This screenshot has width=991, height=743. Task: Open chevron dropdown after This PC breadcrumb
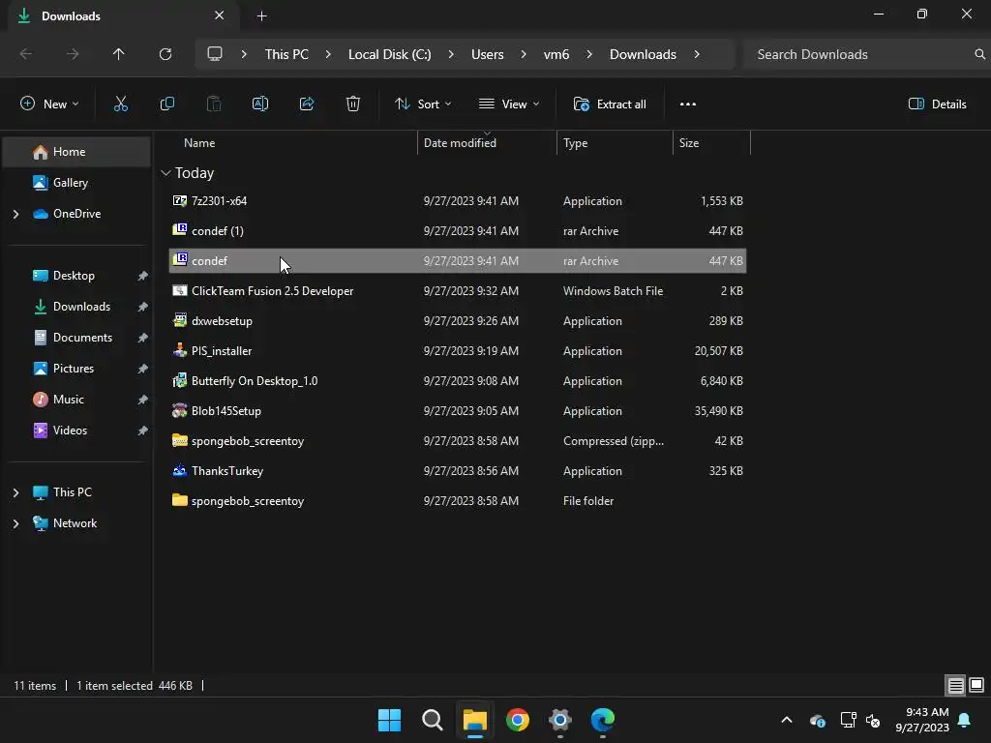pos(328,54)
